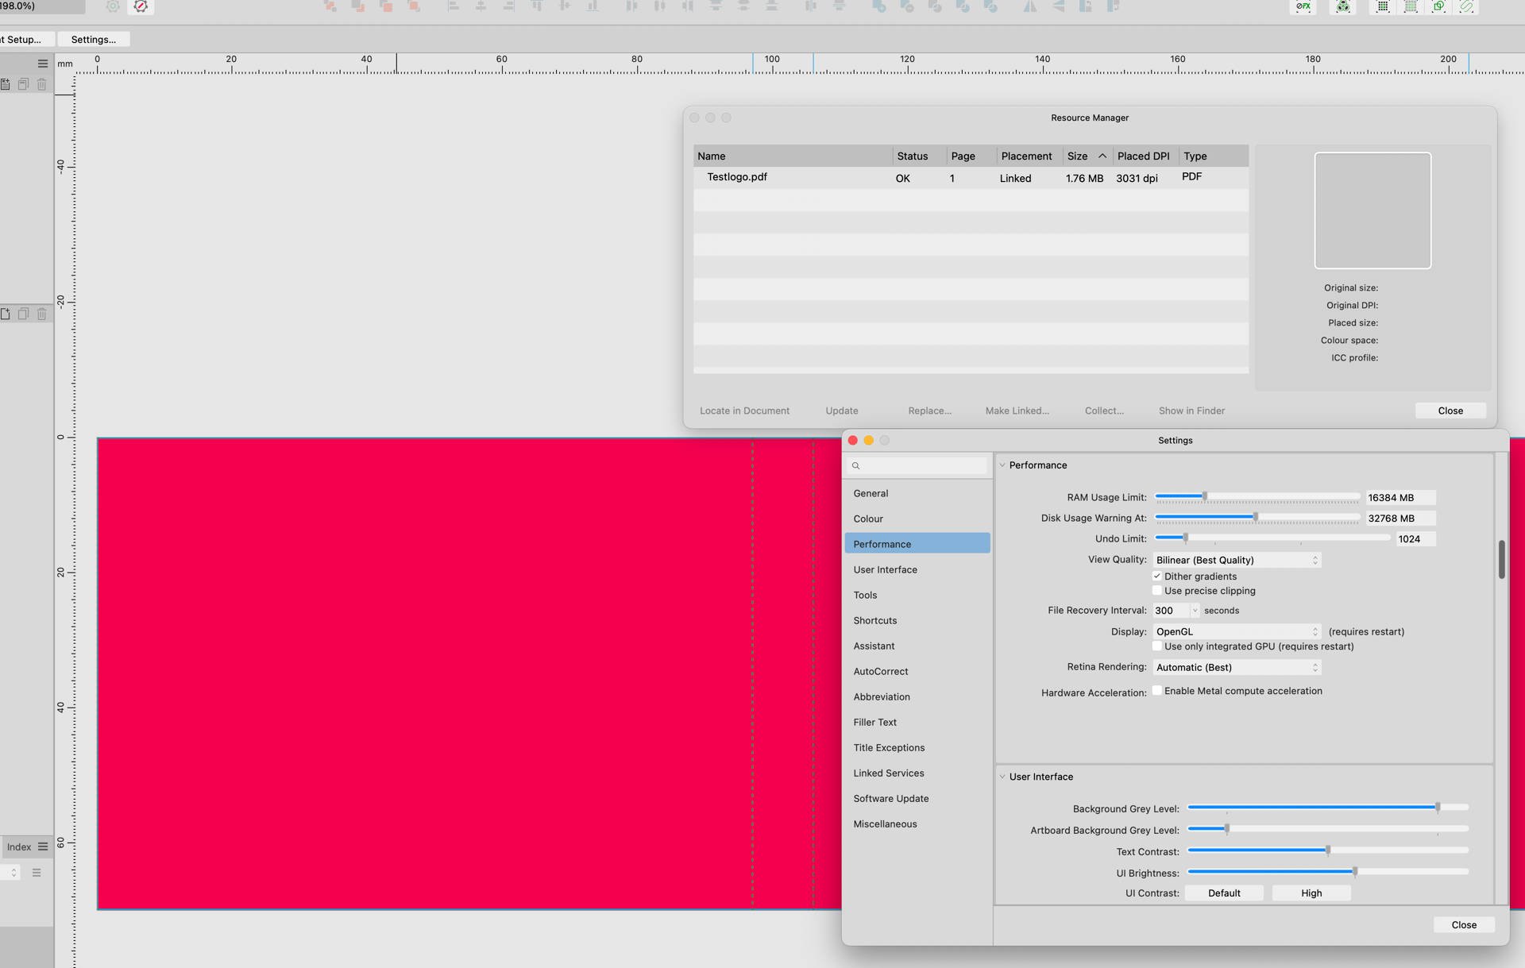
Task: Click the lower panel trash icon
Action: tap(42, 314)
